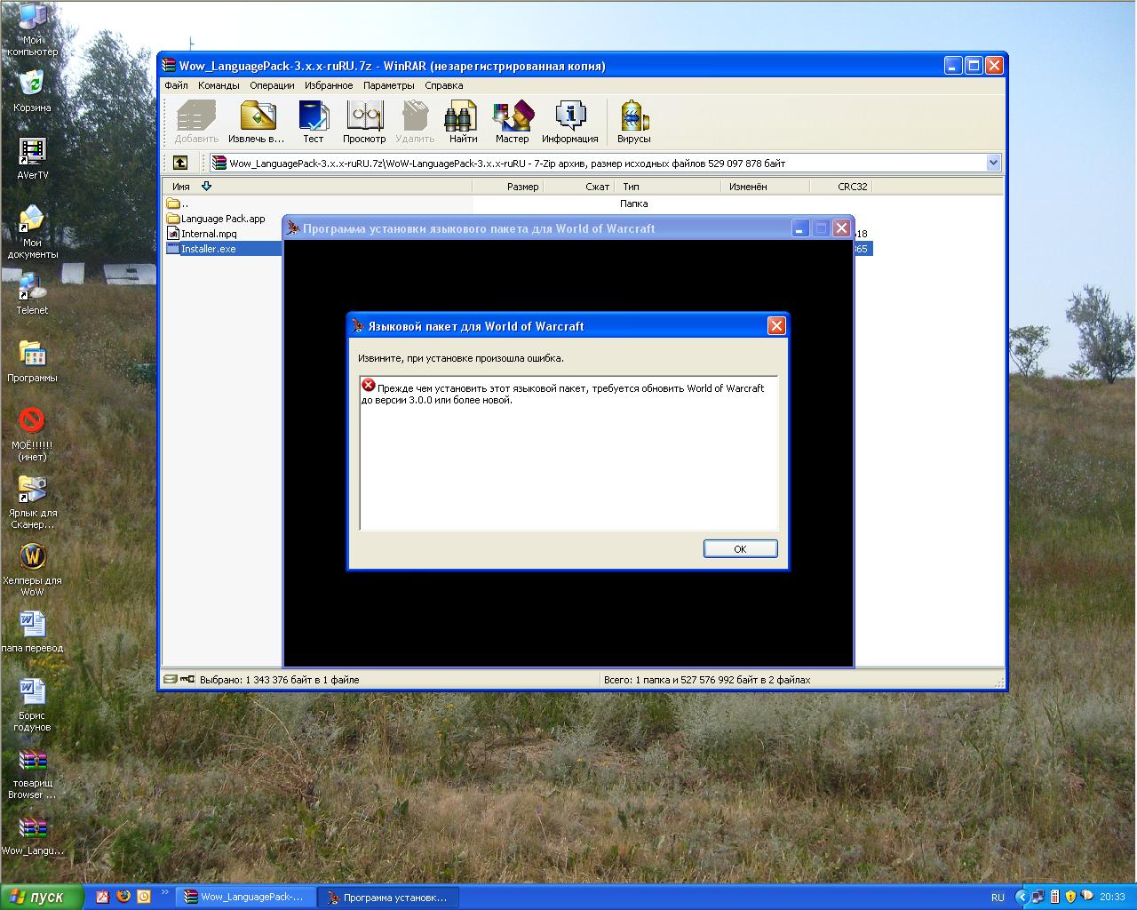The width and height of the screenshot is (1137, 910).
Task: Expand the hidden quick launch chevron
Action: (x=165, y=891)
